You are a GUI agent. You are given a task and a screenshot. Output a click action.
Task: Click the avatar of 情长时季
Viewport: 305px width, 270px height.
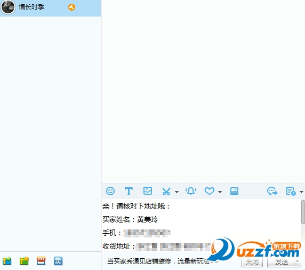coord(8,7)
